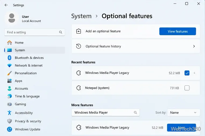Click the Gaming controller icon
The width and height of the screenshot is (205, 136).
pos(9,104)
